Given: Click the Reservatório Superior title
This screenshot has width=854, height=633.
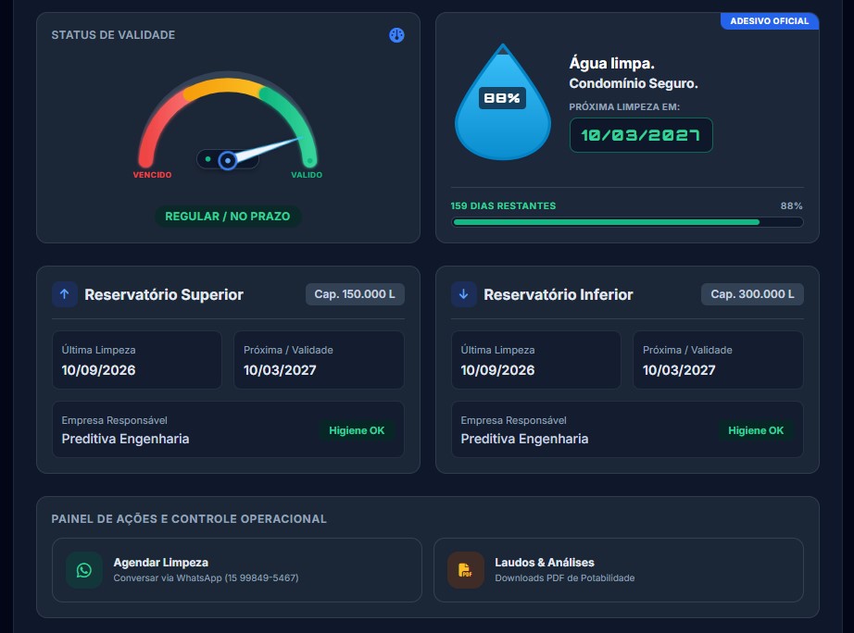Looking at the screenshot, I should click(x=164, y=294).
